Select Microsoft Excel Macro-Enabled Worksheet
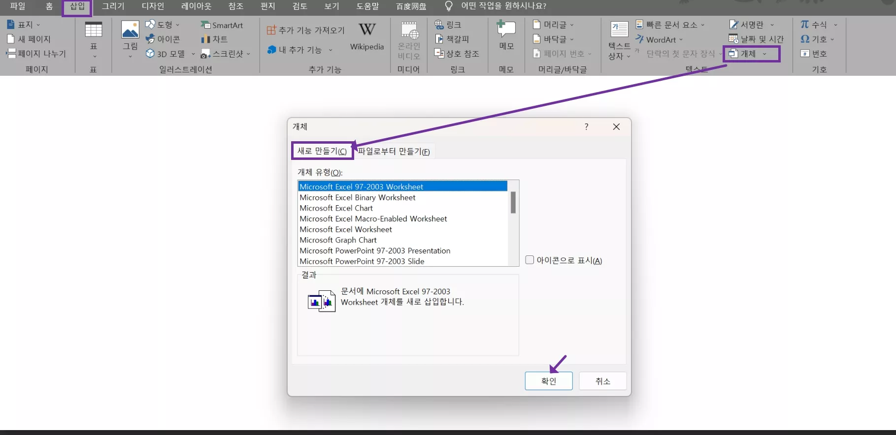Image resolution: width=896 pixels, height=435 pixels. click(403, 219)
